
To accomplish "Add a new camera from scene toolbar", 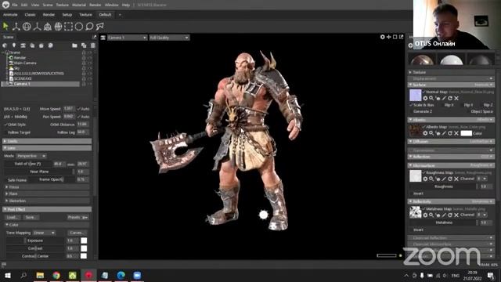I will pyautogui.click(x=23, y=45).
